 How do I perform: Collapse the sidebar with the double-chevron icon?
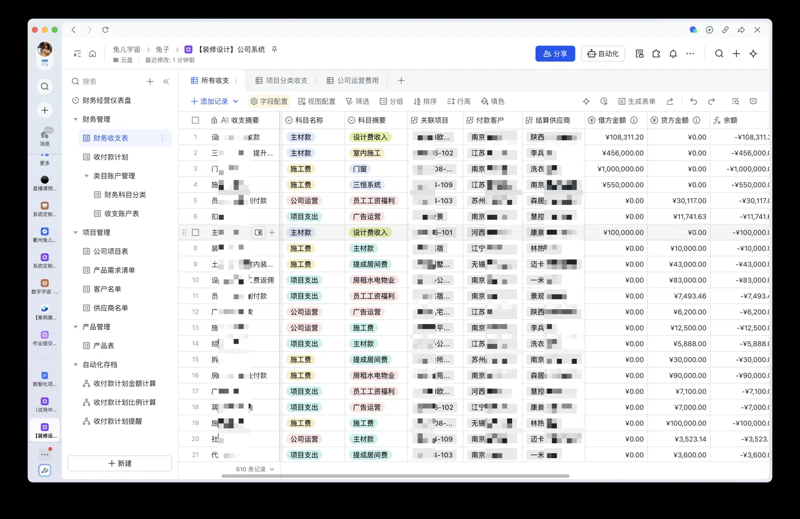point(166,81)
